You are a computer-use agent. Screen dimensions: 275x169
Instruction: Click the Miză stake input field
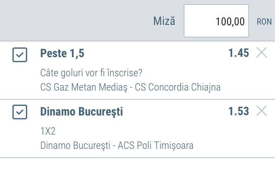(x=216, y=21)
